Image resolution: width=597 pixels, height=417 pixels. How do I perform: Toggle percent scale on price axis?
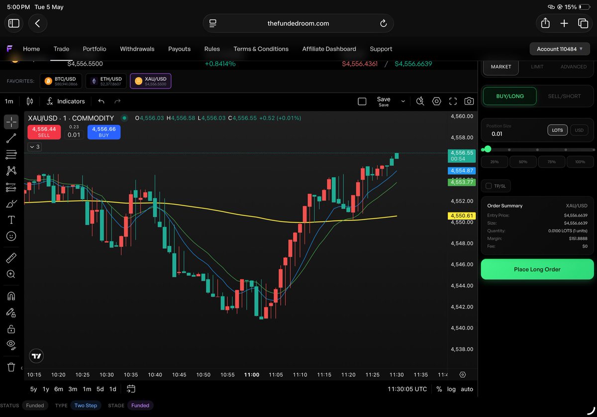[x=439, y=389]
